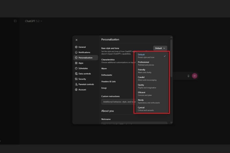The width and height of the screenshot is (230, 153).
Task: Open Account settings section
Action: [82, 90]
